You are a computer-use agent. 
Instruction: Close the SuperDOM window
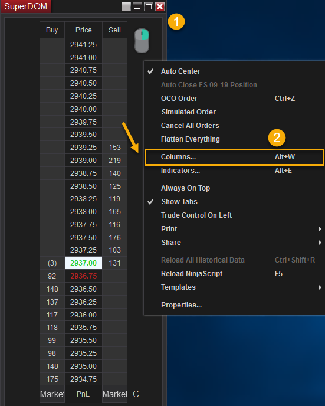[160, 6]
